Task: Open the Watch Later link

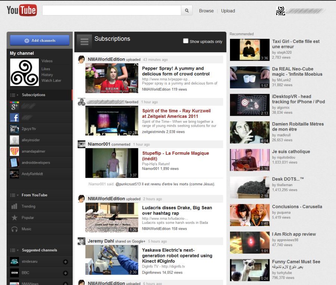Action: point(51,81)
